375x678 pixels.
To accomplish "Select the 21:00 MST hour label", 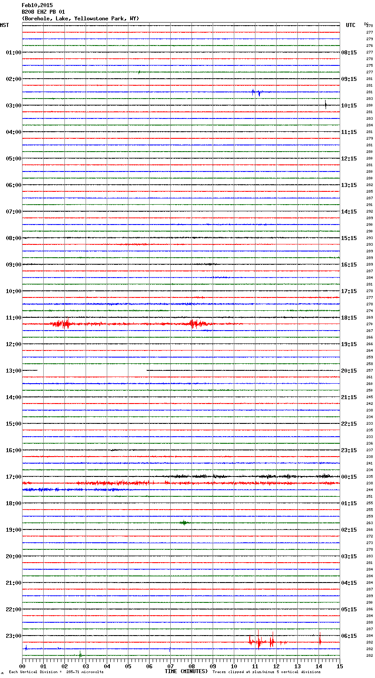I will tap(13, 583).
